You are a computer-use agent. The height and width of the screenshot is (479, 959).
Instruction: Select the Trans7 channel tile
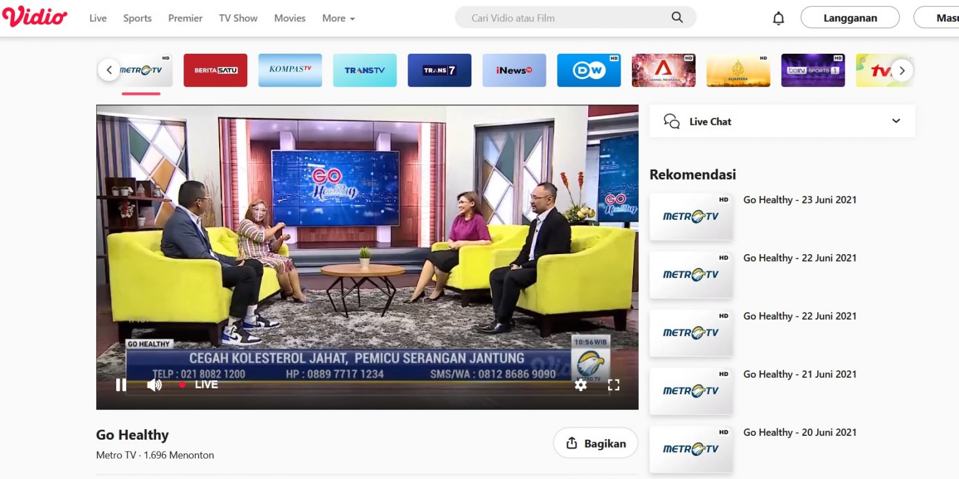(440, 70)
